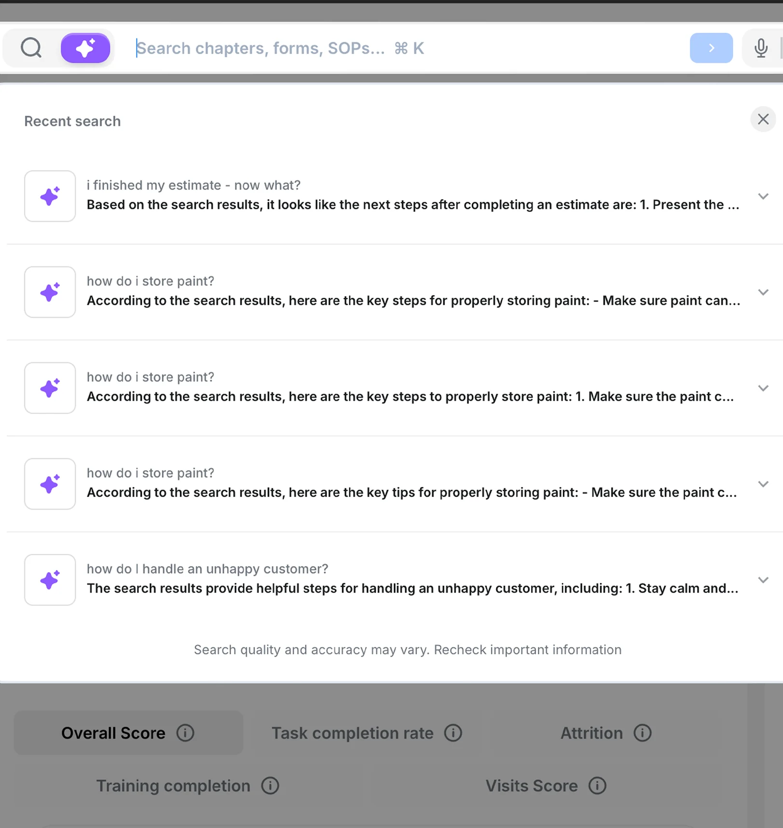The width and height of the screenshot is (783, 828).
Task: Select answer 'Based on the search results, it looks like'
Action: (413, 205)
